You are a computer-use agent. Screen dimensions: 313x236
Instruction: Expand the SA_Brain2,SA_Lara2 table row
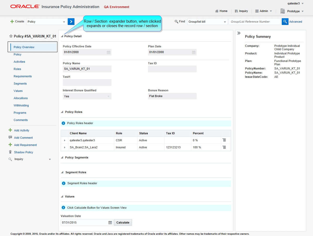(64, 147)
